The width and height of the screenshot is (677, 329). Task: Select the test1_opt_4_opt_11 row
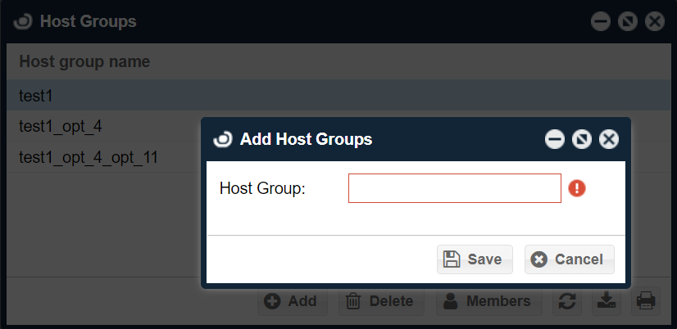tap(98, 156)
